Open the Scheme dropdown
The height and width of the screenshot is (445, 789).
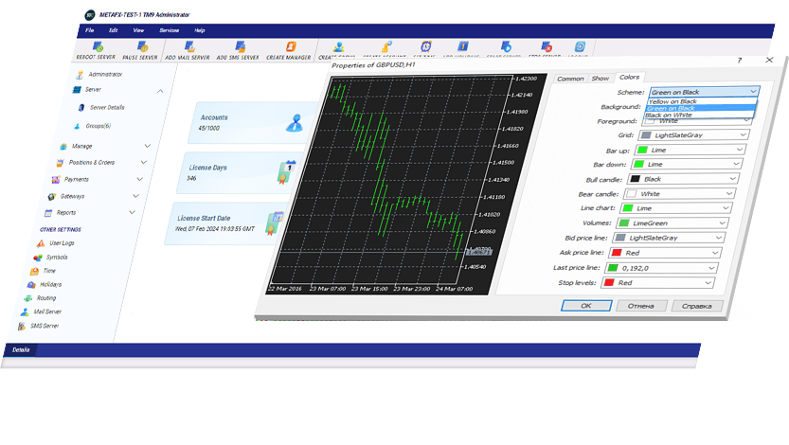pyautogui.click(x=704, y=92)
